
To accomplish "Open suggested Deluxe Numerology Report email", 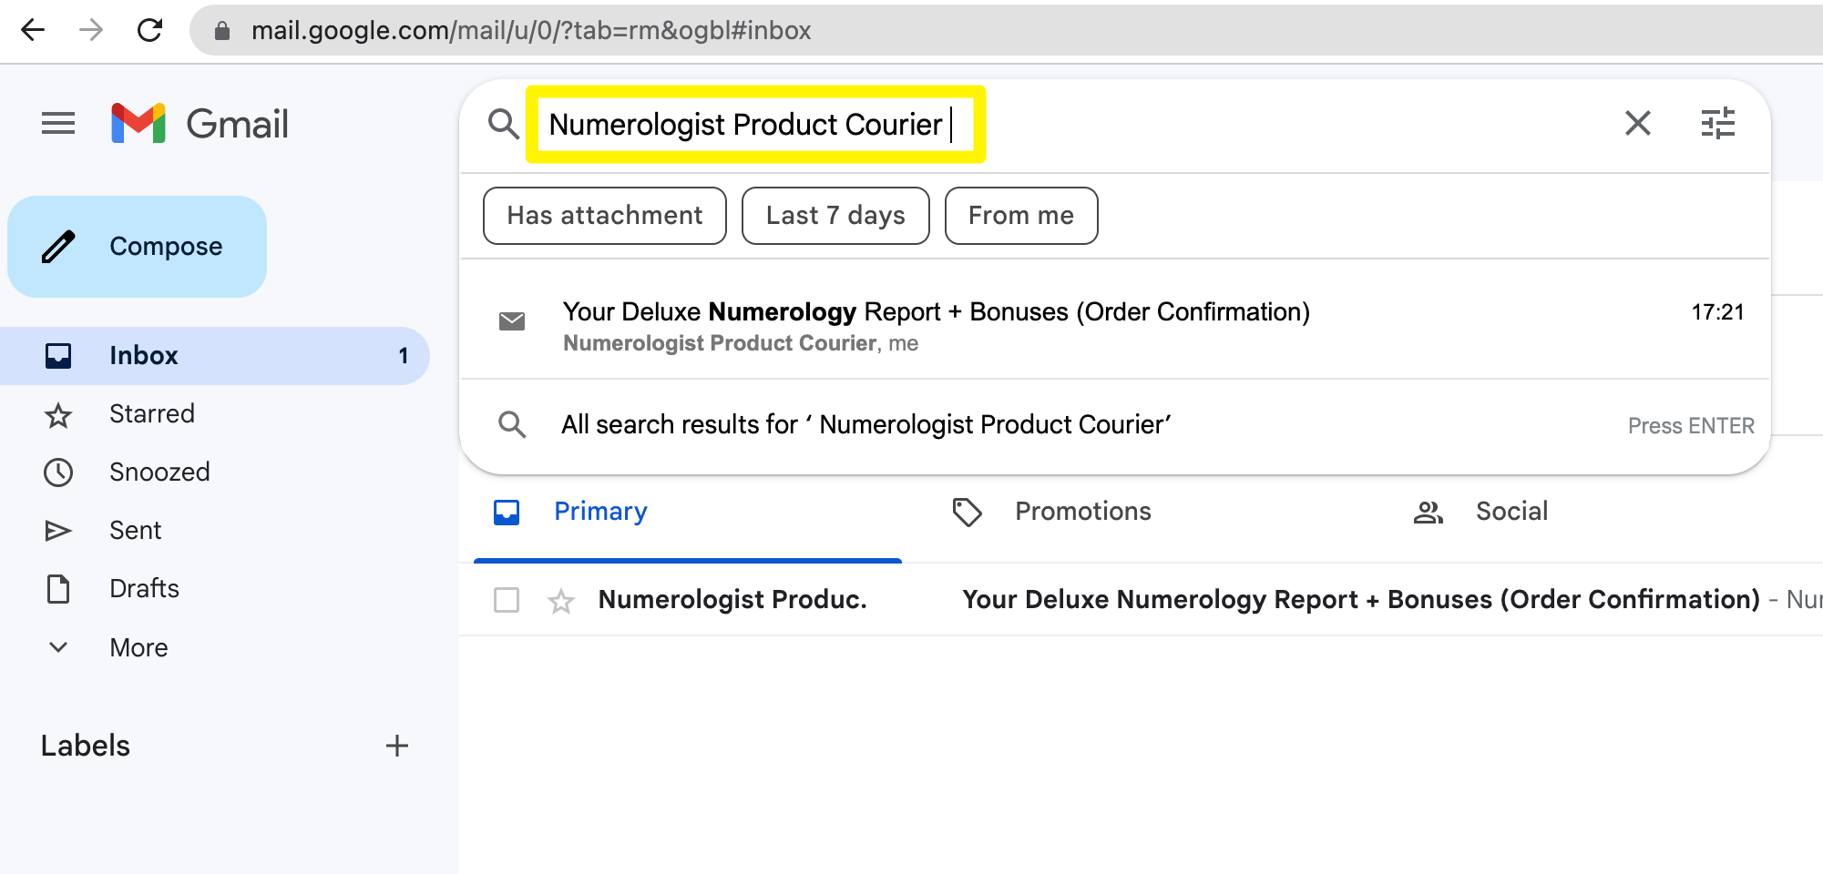I will point(1115,326).
